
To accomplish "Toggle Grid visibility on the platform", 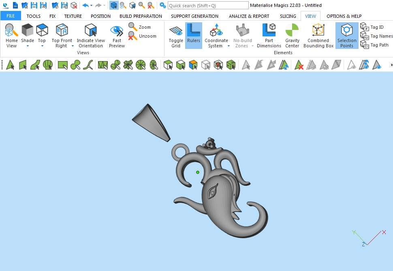I will click(x=176, y=31).
